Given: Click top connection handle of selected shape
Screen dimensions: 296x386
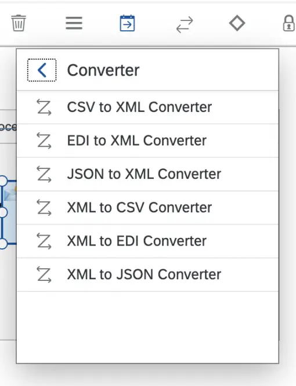Looking at the screenshot, I should (3, 181).
